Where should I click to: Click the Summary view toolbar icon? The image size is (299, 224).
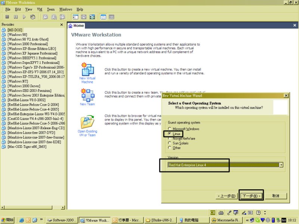point(103,17)
